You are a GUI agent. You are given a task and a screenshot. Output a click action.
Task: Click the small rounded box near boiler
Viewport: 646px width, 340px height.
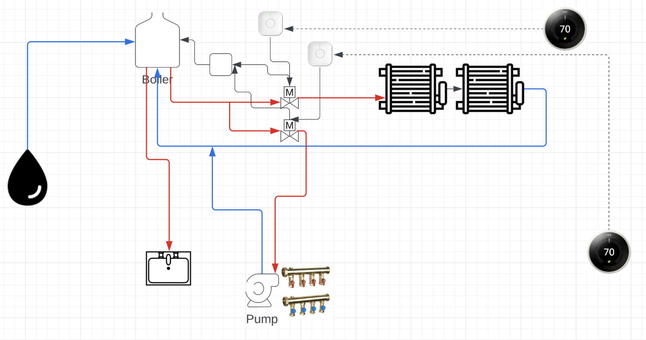coord(221,65)
